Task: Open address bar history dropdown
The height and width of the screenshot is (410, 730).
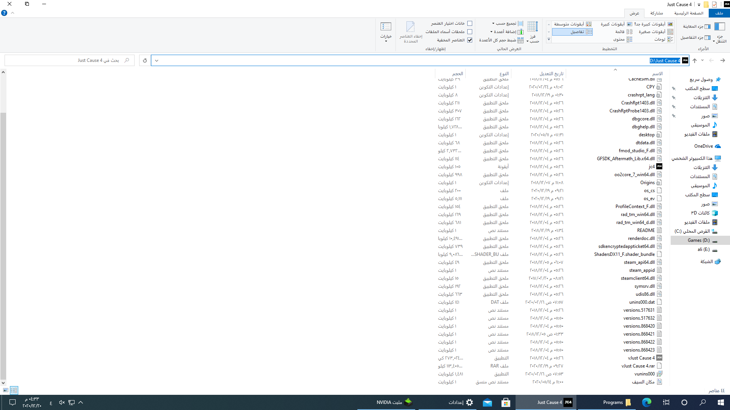Action: click(x=157, y=60)
